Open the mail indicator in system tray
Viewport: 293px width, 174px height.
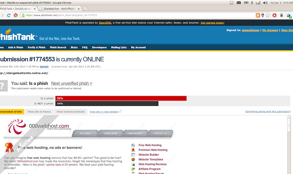point(239,3)
